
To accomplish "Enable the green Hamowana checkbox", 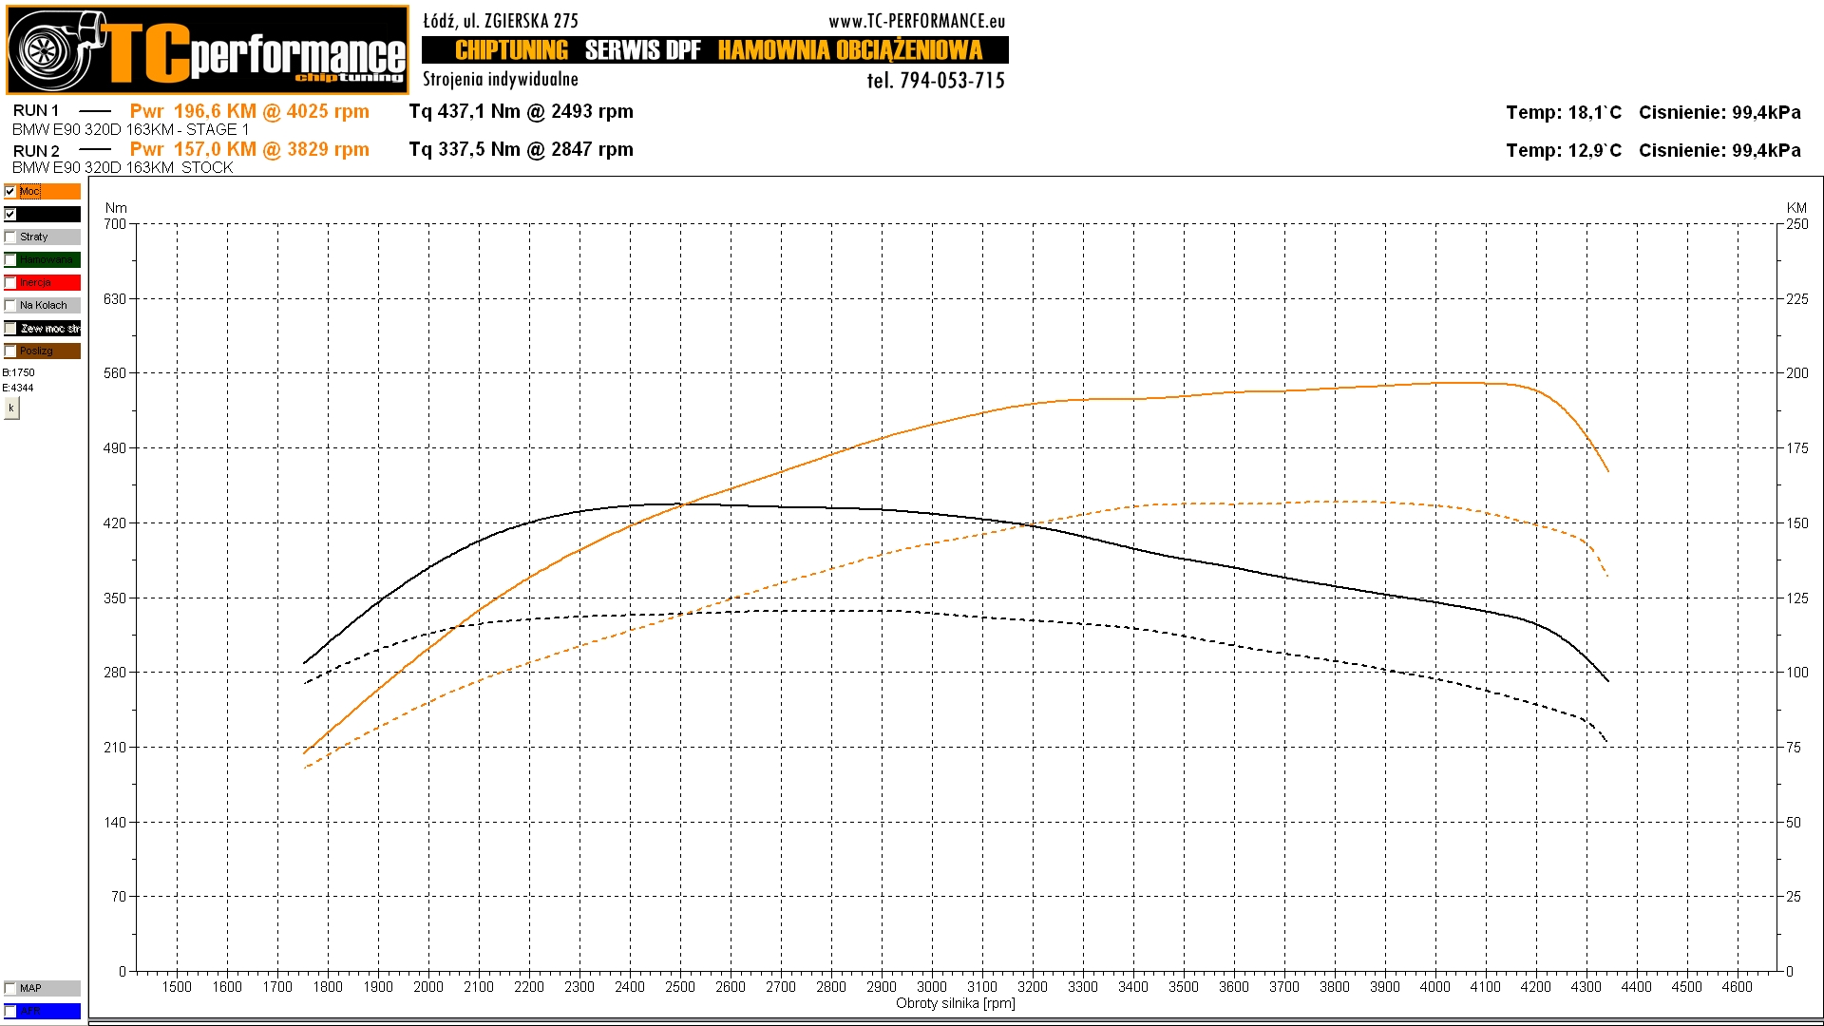I will 10,259.
